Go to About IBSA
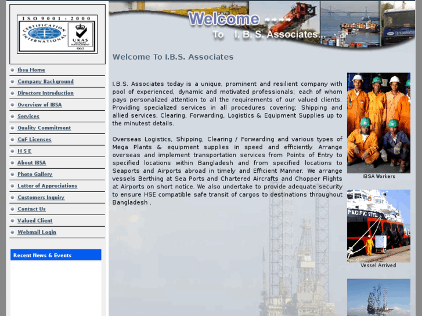Viewport: 422px width, 316px height. (32, 162)
